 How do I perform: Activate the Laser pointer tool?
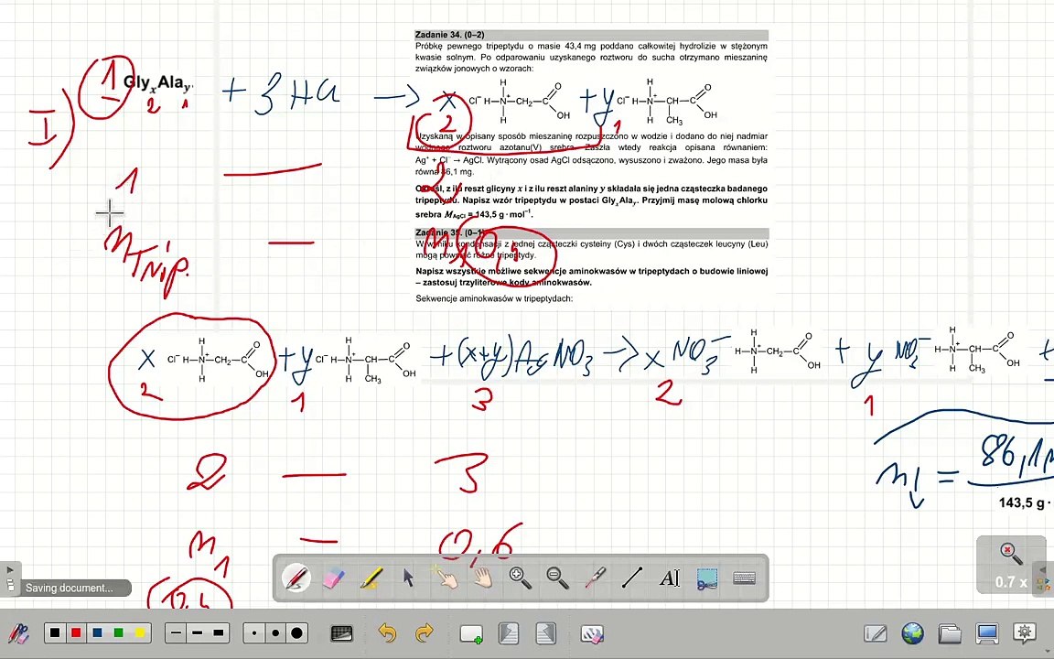[x=595, y=578]
